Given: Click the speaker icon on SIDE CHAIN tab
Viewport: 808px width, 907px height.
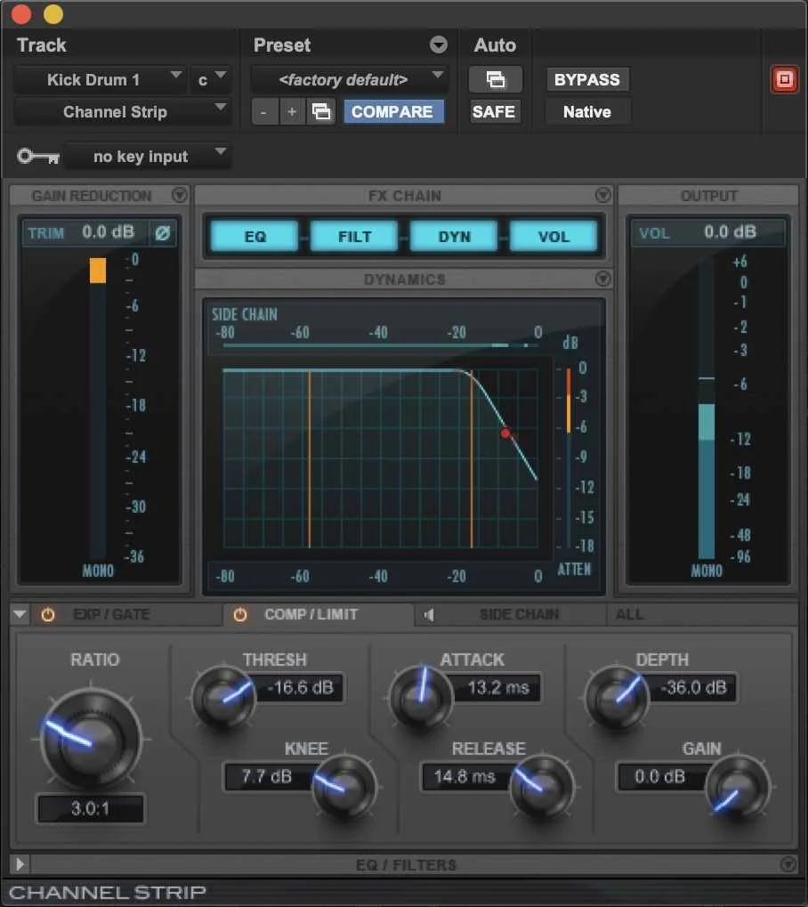Looking at the screenshot, I should (x=431, y=614).
